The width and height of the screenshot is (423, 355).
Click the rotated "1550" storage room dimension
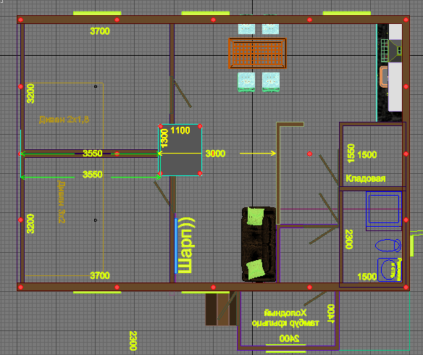click(x=351, y=153)
